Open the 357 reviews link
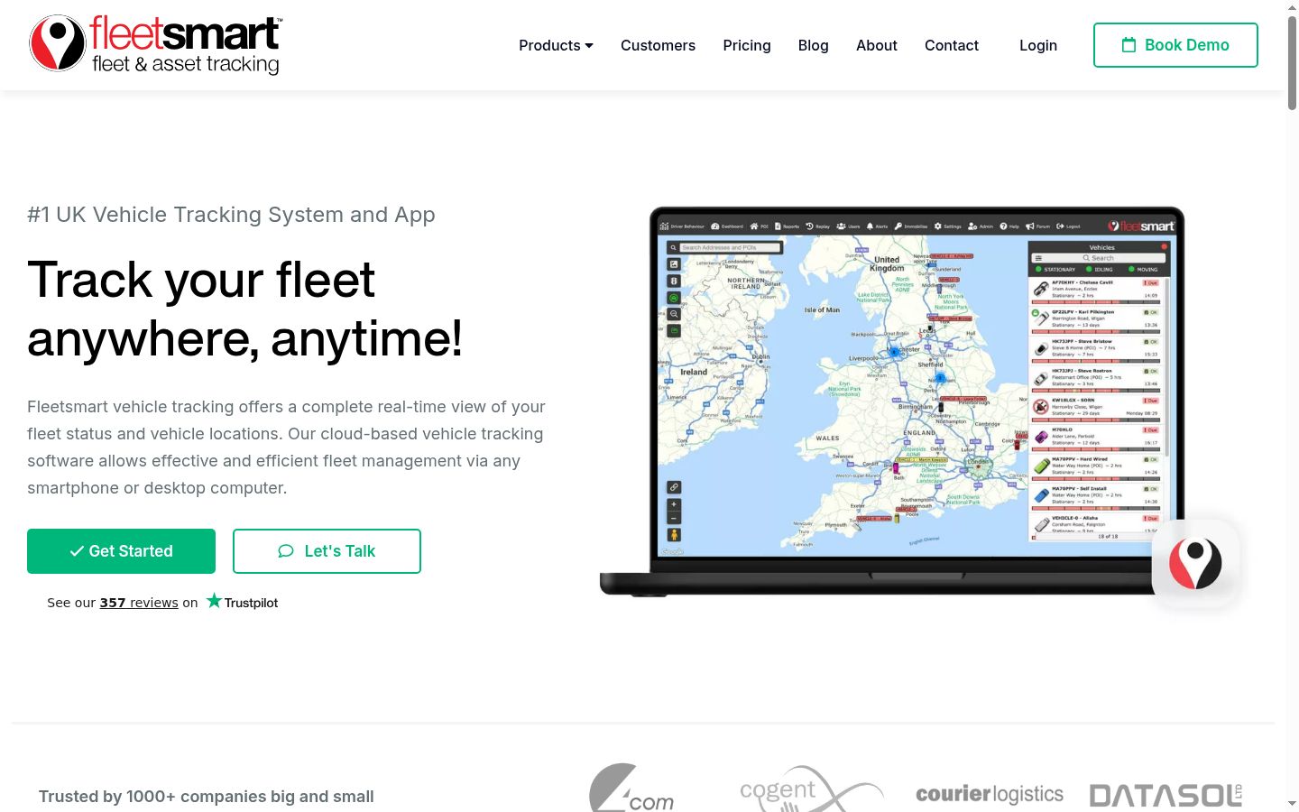 139,603
